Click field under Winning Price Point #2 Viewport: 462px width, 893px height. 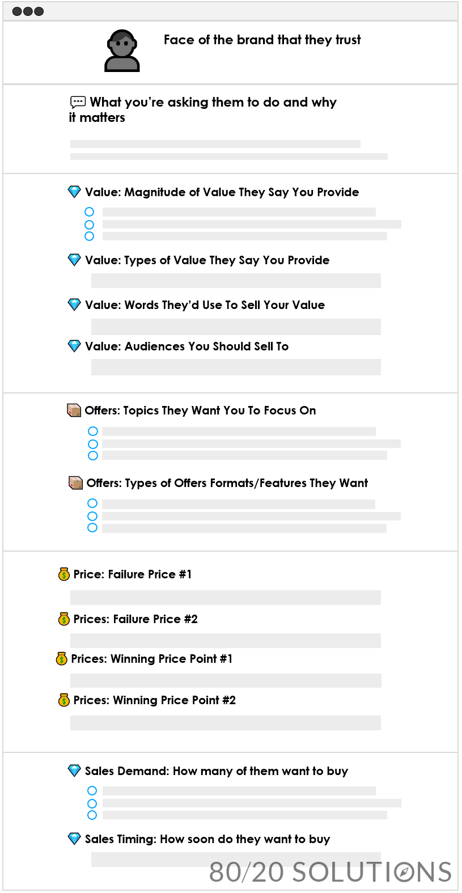[x=226, y=723]
